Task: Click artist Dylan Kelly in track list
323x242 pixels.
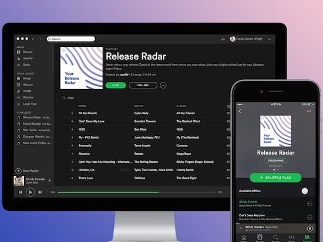Action: point(142,113)
